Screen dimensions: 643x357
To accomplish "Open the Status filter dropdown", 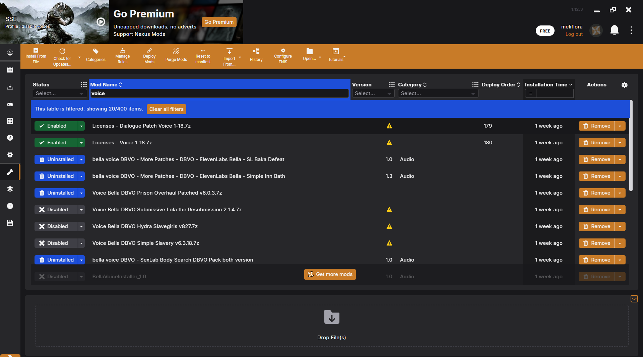I will coord(60,93).
